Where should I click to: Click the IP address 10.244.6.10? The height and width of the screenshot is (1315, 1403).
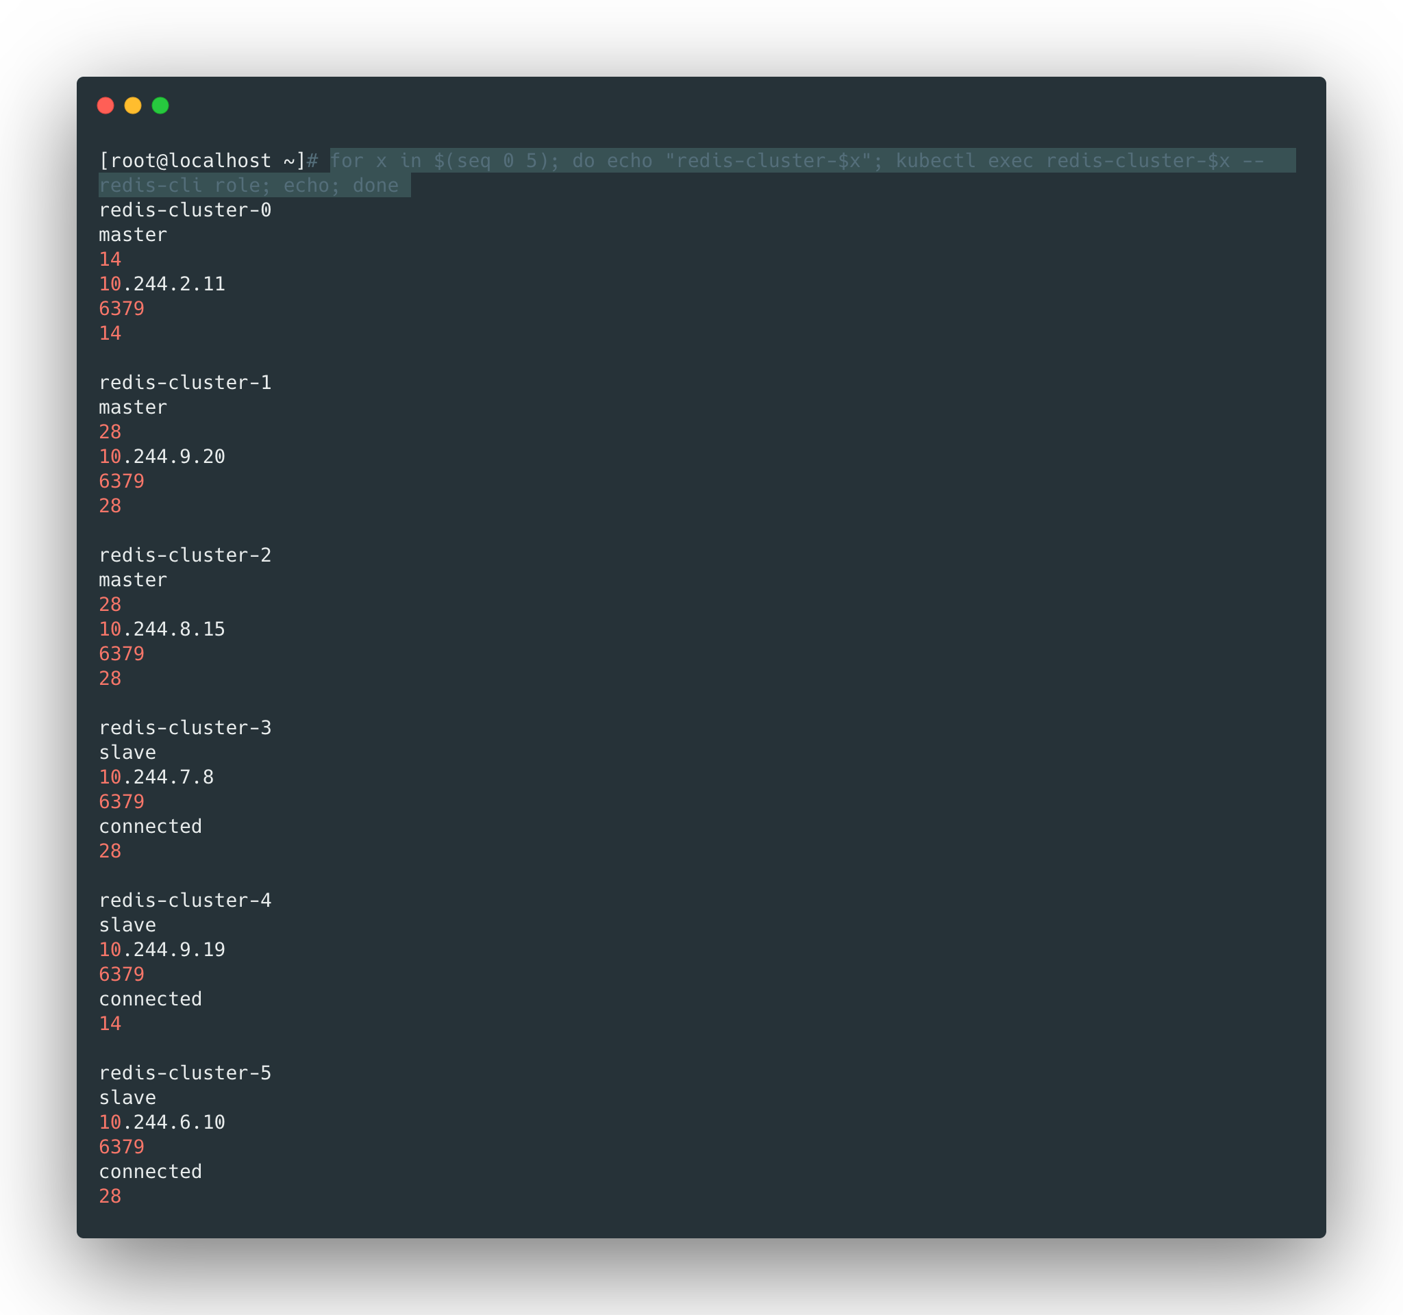pyautogui.click(x=162, y=1123)
